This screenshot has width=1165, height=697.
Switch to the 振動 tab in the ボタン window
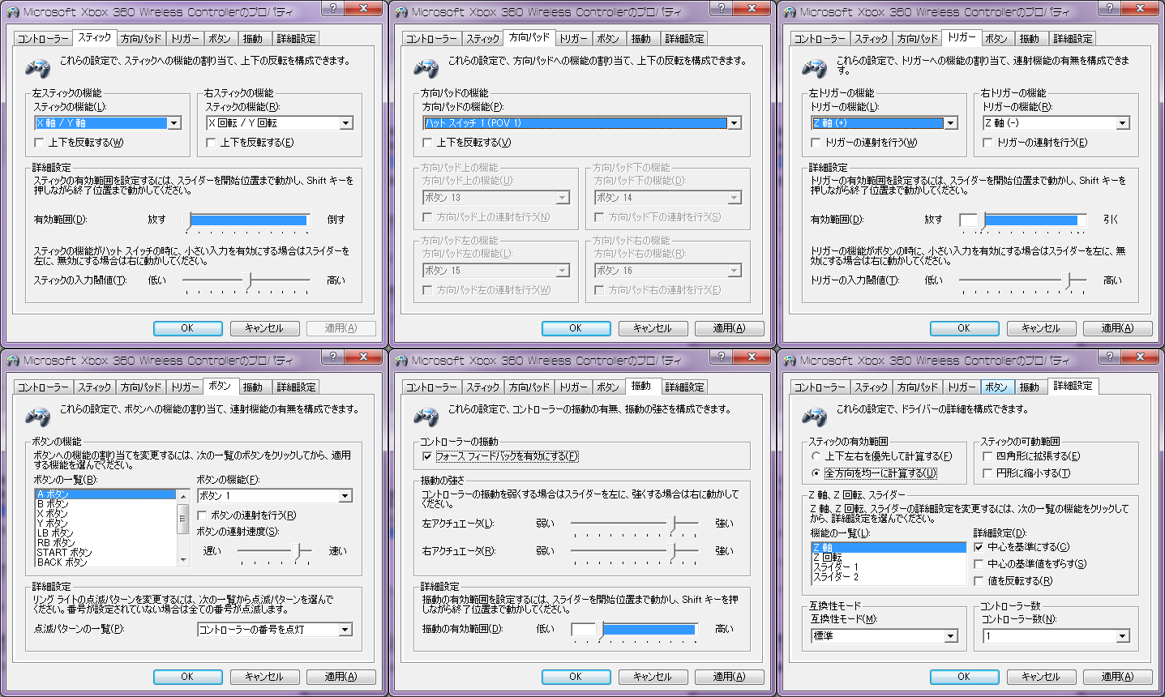pos(253,387)
